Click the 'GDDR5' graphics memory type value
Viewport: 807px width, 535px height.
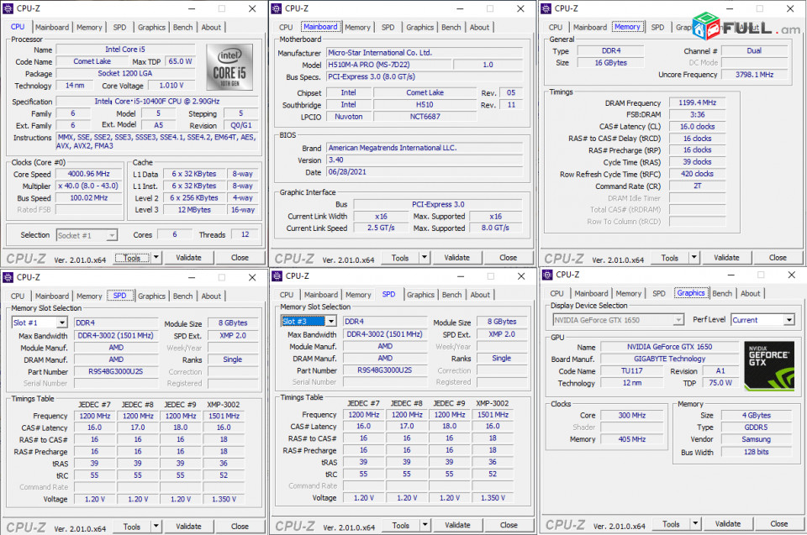756,427
